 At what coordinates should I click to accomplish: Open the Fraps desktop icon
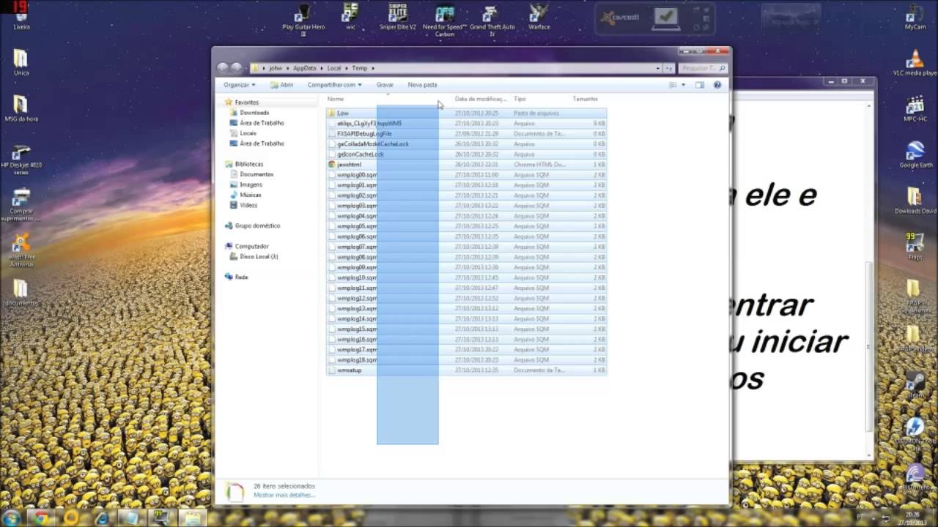(915, 247)
